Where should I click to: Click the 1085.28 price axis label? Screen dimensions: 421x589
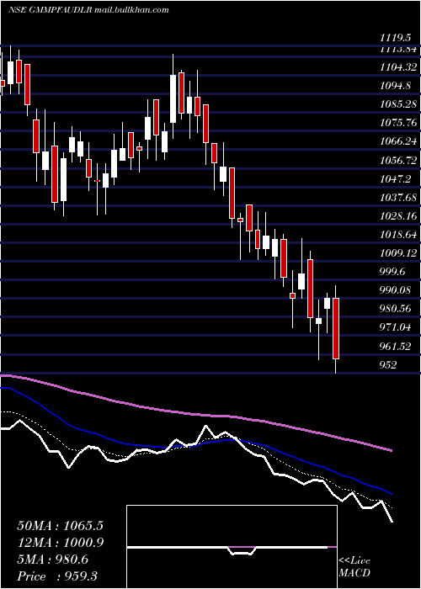click(x=398, y=104)
